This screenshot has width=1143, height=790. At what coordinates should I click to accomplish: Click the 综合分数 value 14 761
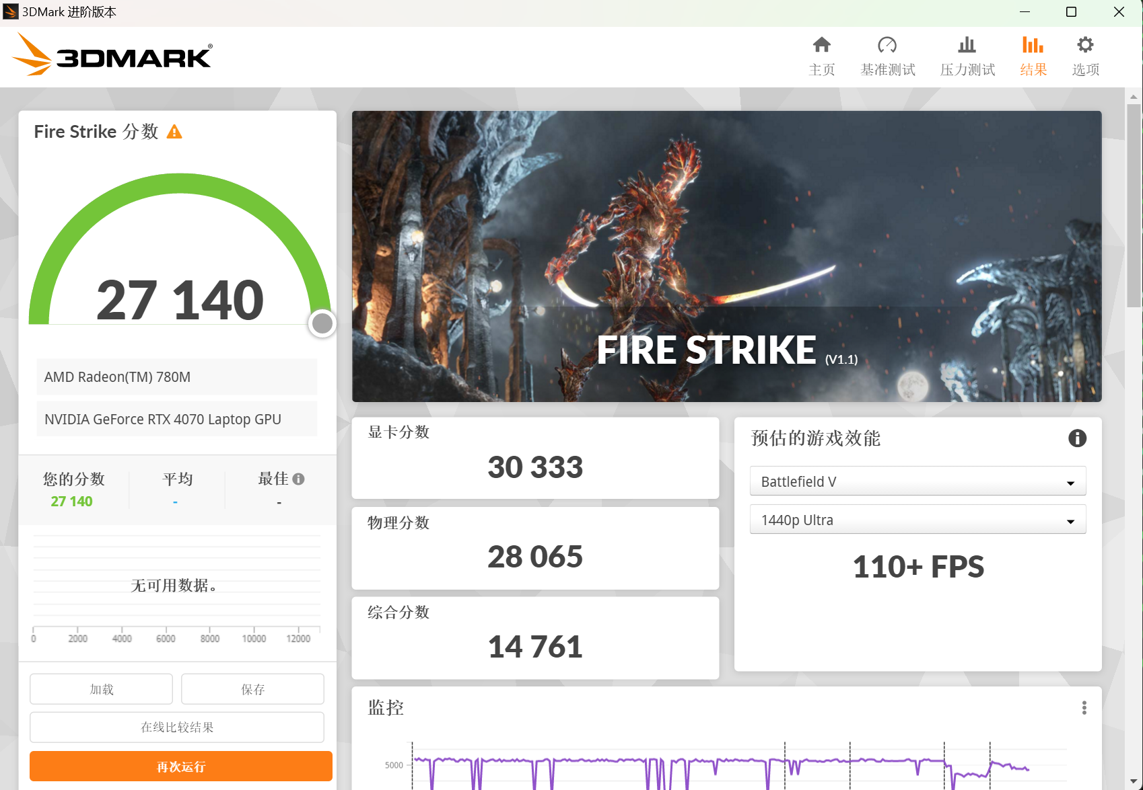535,647
